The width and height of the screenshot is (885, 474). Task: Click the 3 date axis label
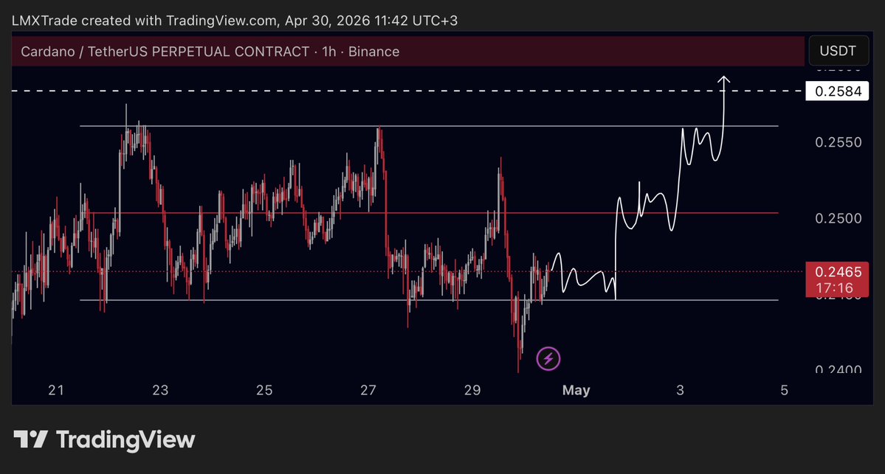coord(680,390)
